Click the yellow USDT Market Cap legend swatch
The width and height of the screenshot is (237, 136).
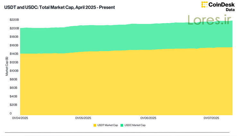95,125
